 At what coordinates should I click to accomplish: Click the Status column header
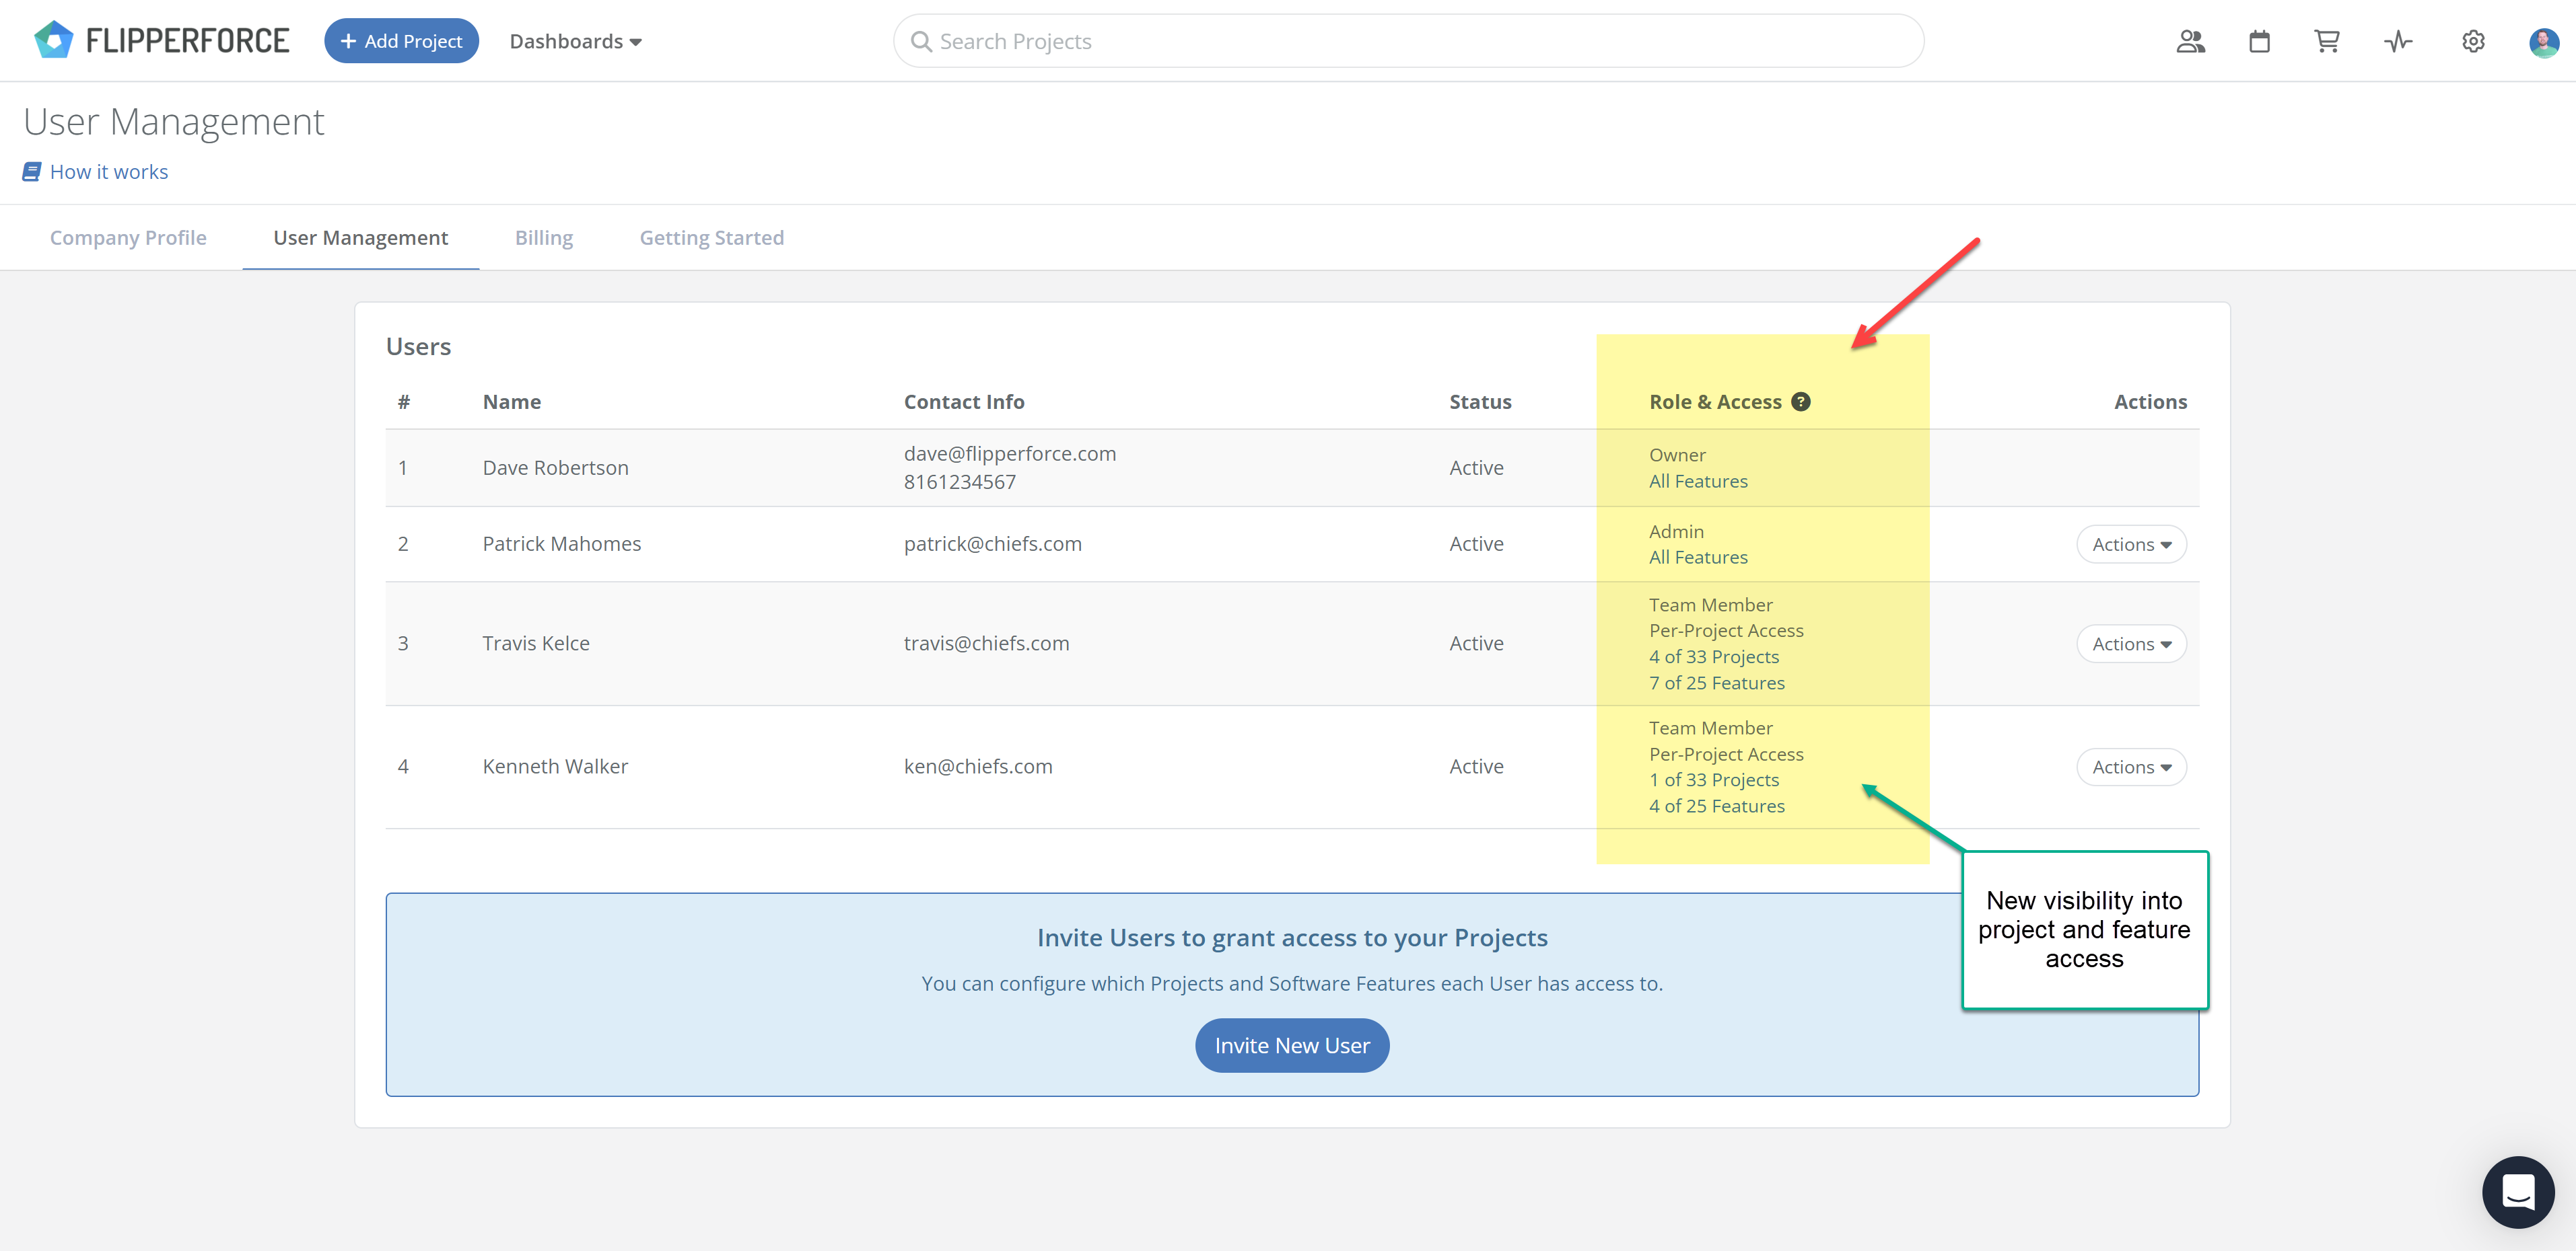coord(1480,402)
